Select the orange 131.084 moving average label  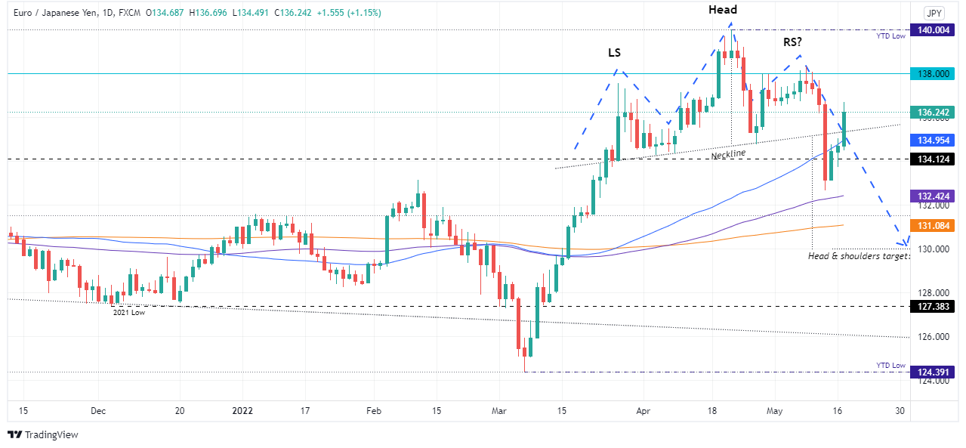pos(933,225)
